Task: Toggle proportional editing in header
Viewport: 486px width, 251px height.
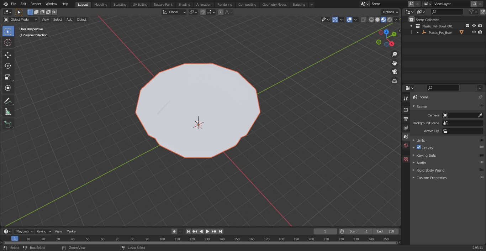Action: [221, 12]
